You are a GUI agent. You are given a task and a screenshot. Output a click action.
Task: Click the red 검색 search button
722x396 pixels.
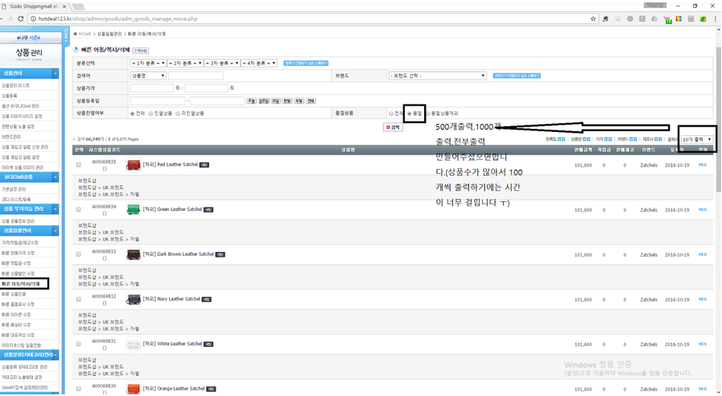(x=393, y=127)
